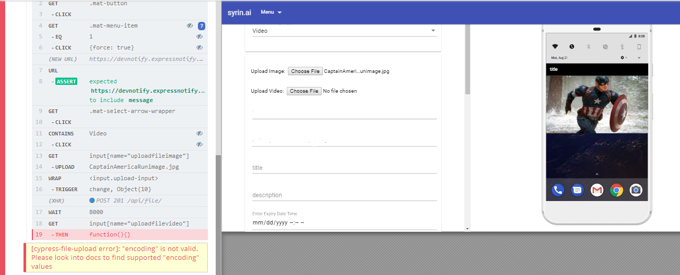Click the CaptainAmeri...unimage.jpg file name
This screenshot has height=275, width=680.
(357, 71)
